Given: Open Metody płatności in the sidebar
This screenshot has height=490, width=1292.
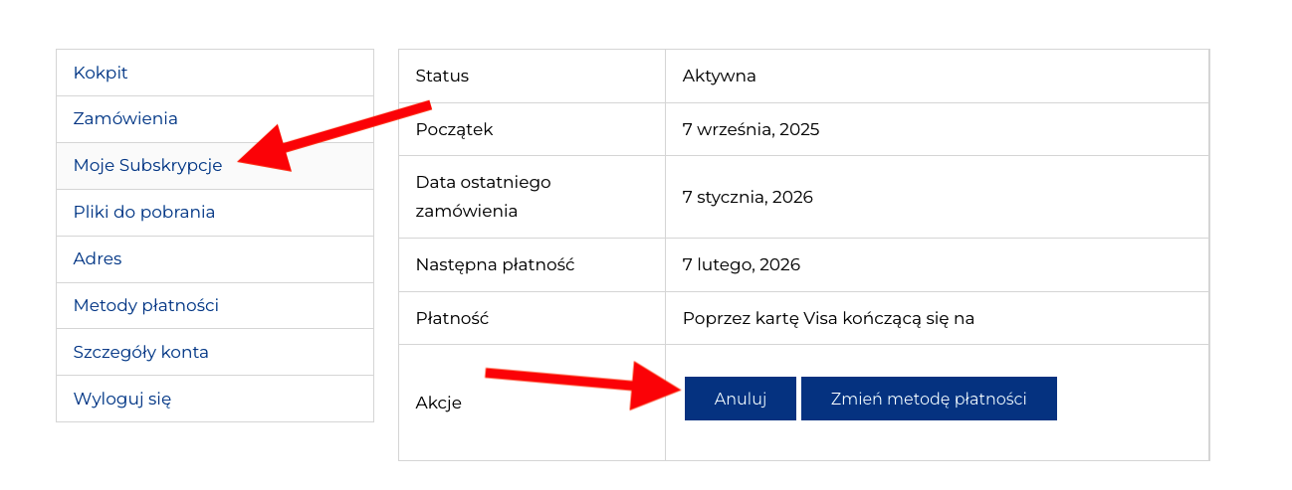Looking at the screenshot, I should (146, 305).
